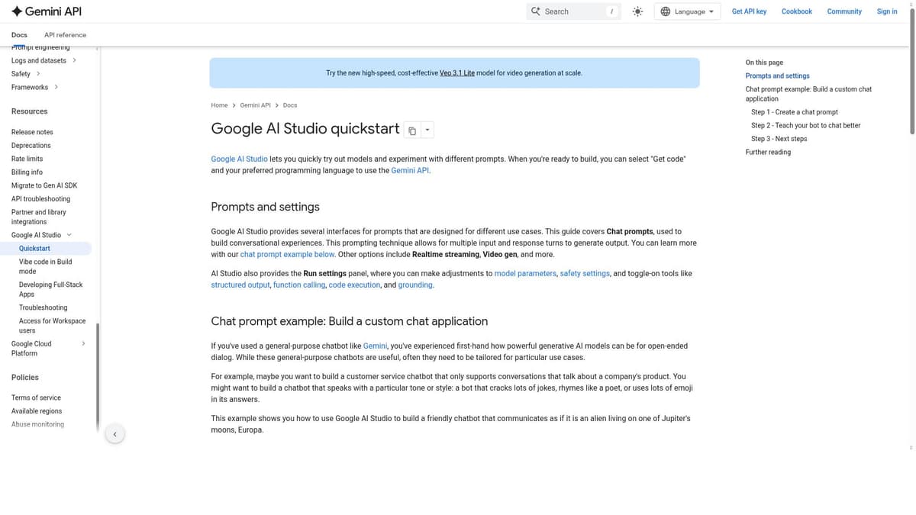Open the Language selection dropdown
The image size is (916, 515).
click(688, 11)
